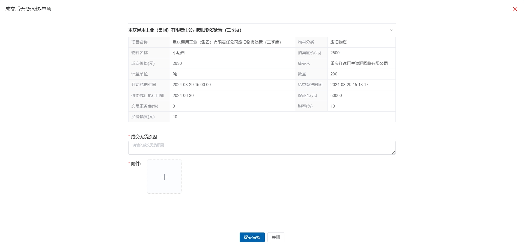Click the deadline date 2024-06-30
Image resolution: width=524 pixels, height=251 pixels.
(183, 96)
